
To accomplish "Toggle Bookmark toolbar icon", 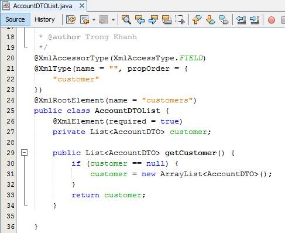I will [224, 19].
